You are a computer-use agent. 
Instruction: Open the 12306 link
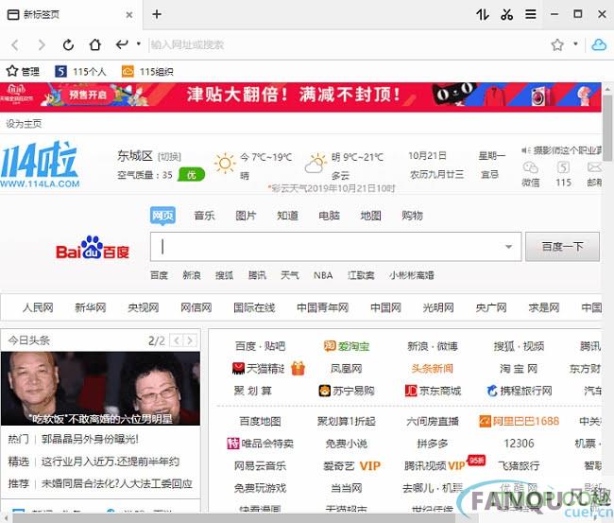tap(520, 444)
